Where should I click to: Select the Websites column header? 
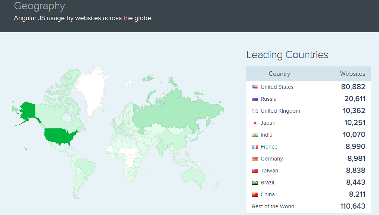352,74
